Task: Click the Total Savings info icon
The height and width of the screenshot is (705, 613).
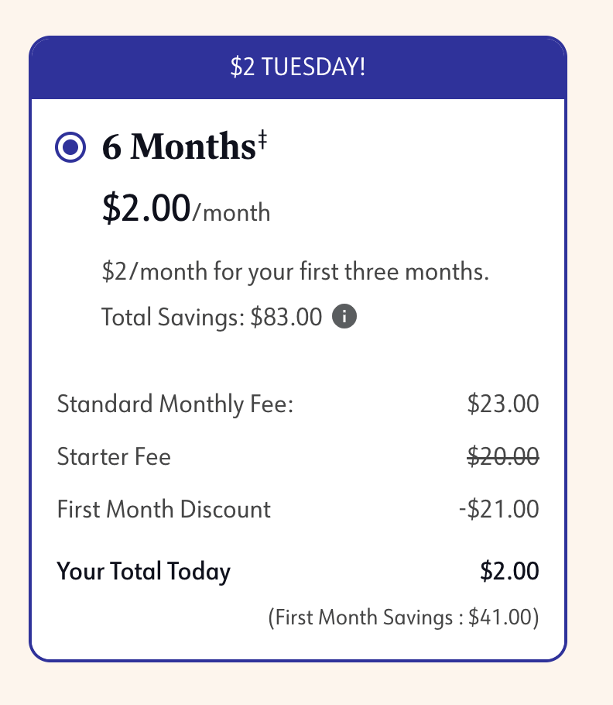Action: (x=344, y=317)
